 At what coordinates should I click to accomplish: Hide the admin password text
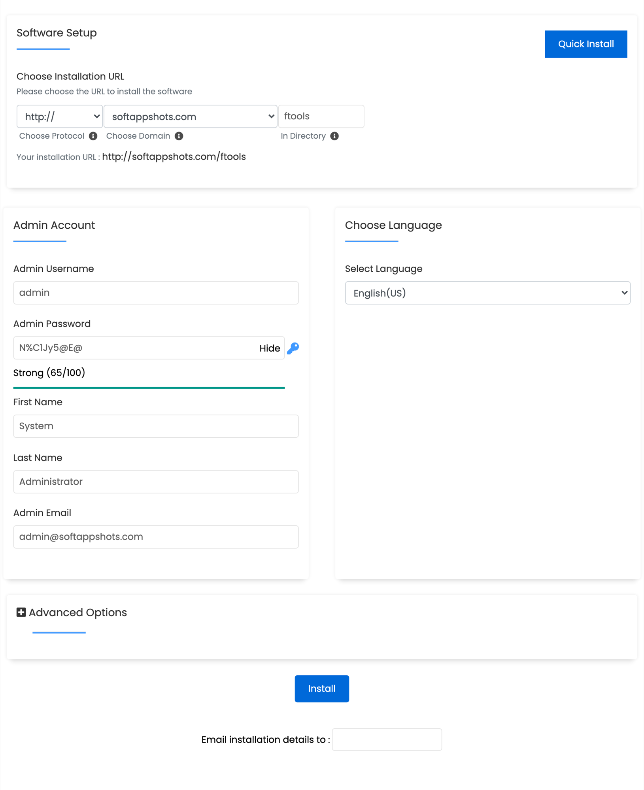tap(270, 348)
